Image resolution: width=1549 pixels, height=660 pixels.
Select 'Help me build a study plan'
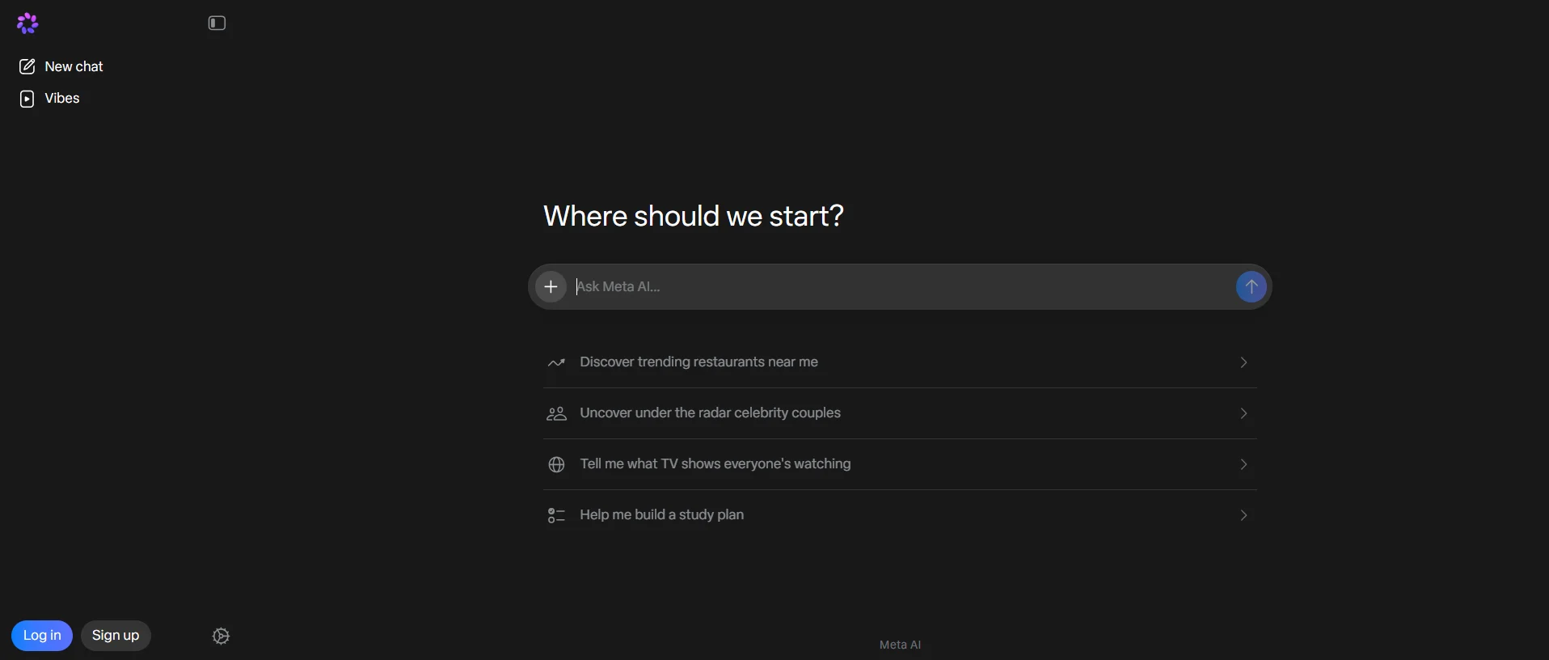900,515
